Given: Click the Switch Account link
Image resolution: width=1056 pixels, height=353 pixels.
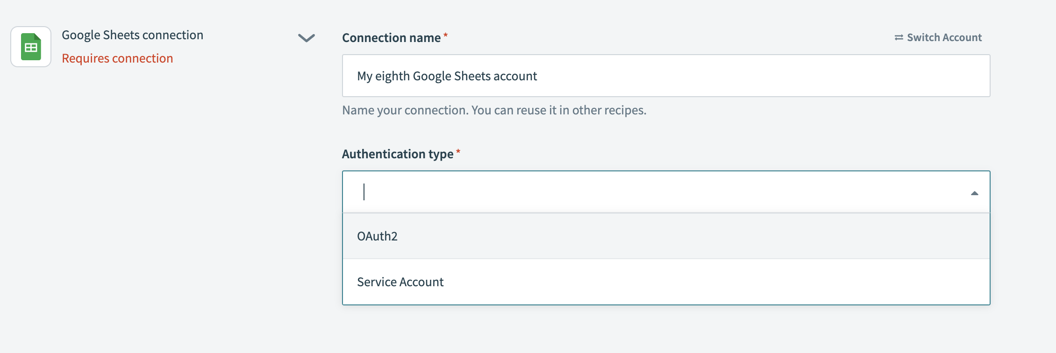Looking at the screenshot, I should pyautogui.click(x=938, y=37).
